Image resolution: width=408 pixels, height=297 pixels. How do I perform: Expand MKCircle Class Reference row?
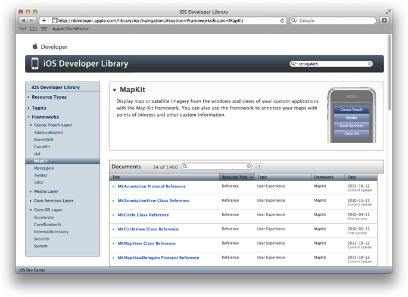tap(113, 215)
